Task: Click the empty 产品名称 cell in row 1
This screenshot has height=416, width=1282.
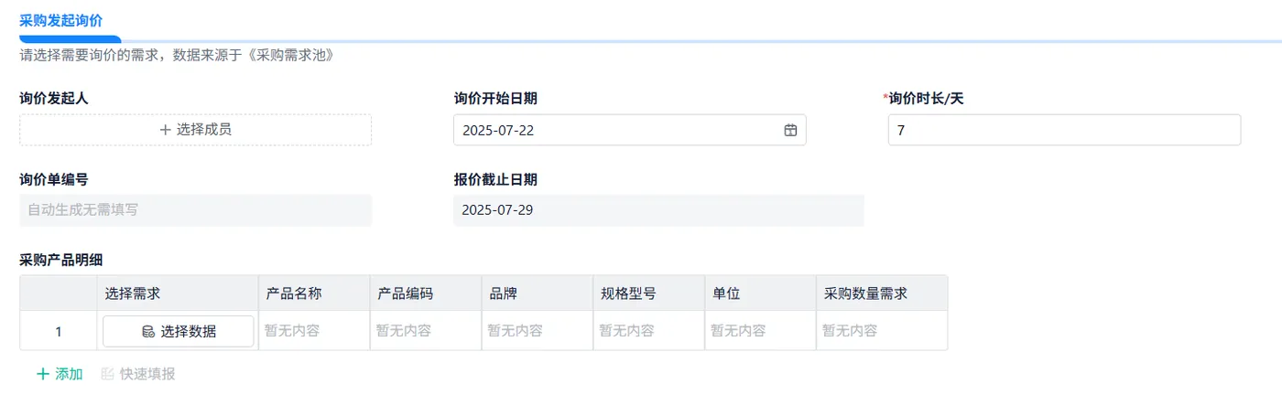Action: (x=314, y=331)
